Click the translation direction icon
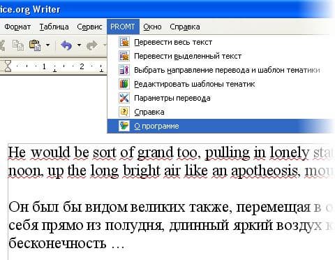This screenshot has height=260, width=335. (124, 70)
